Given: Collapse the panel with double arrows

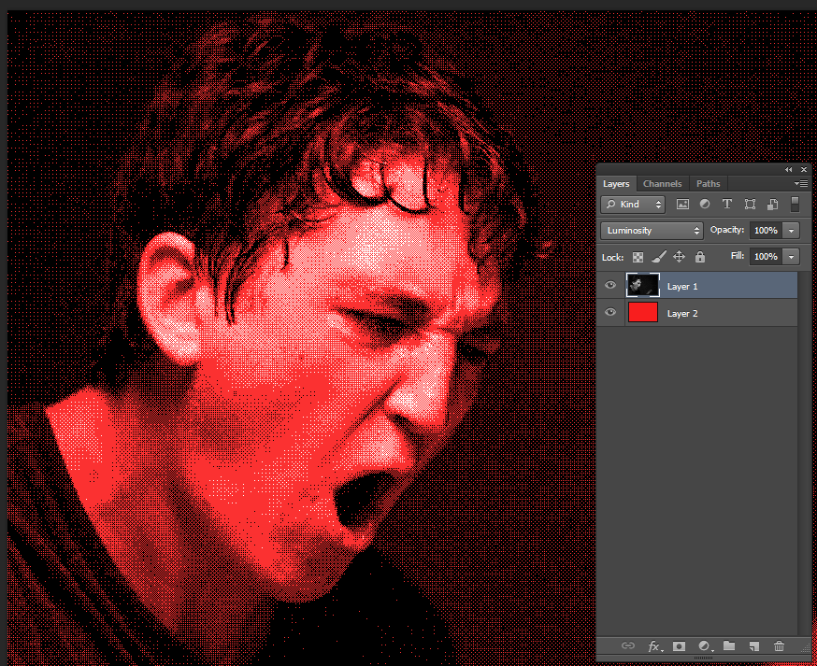Looking at the screenshot, I should (x=788, y=170).
